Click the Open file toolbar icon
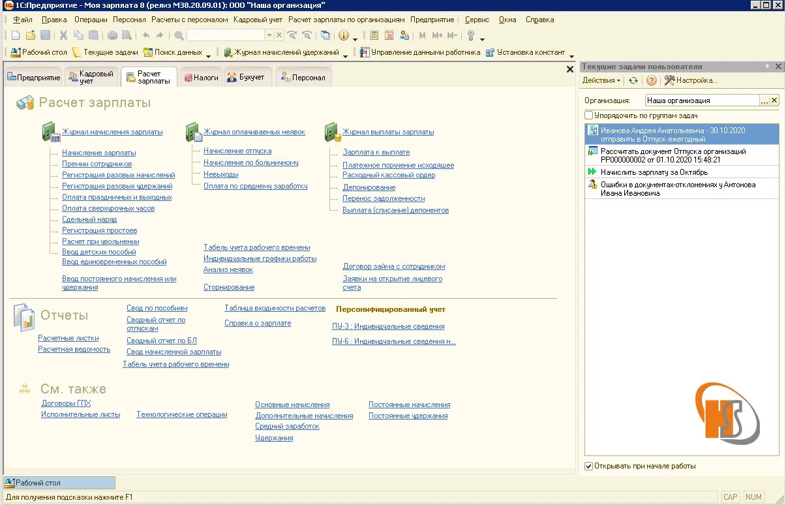Image resolution: width=786 pixels, height=505 pixels. [x=31, y=35]
